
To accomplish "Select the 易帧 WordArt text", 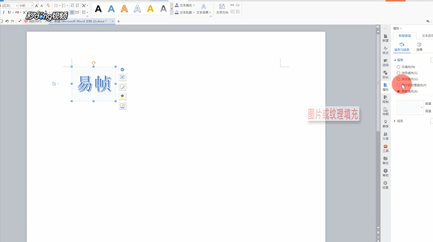I will [94, 84].
